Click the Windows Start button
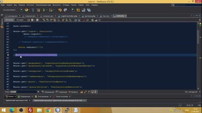The width and height of the screenshot is (202, 113). tap(3, 110)
